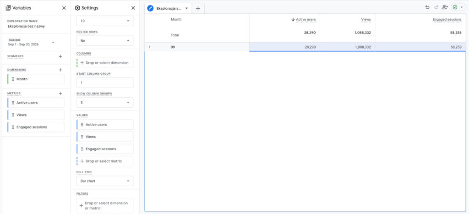This screenshot has height=214, width=469.
Task: Grab Active users metric handle in Variables
Action: (x=13, y=103)
